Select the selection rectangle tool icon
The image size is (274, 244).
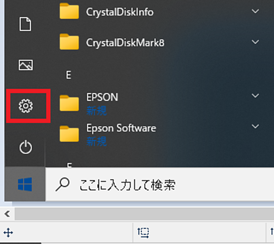tap(143, 233)
